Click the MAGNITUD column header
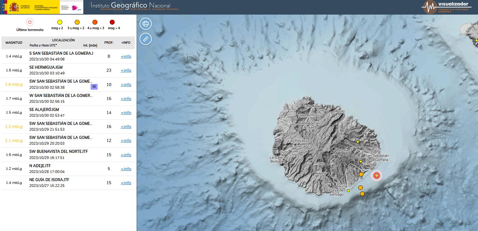The image size is (478, 231). coord(14,43)
